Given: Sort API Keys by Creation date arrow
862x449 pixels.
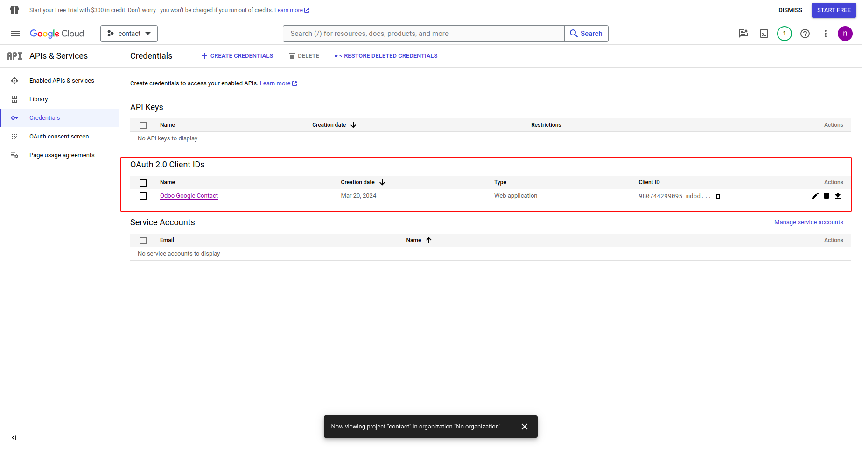Looking at the screenshot, I should click(353, 125).
